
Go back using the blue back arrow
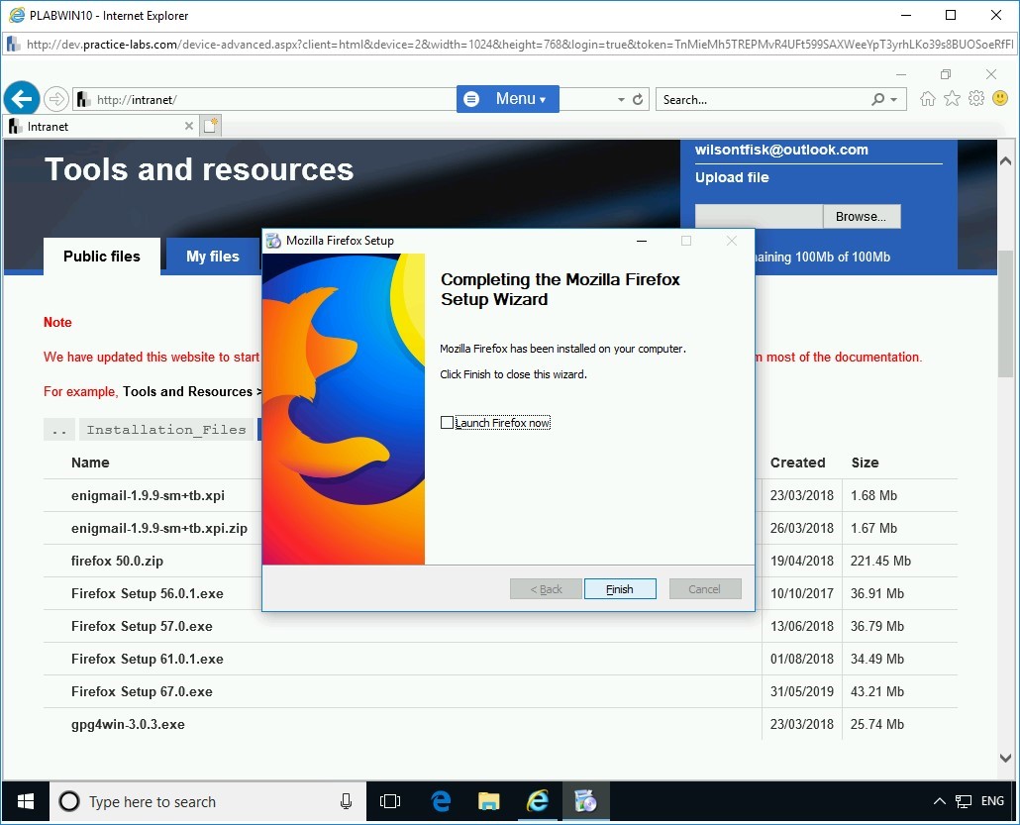pyautogui.click(x=22, y=98)
